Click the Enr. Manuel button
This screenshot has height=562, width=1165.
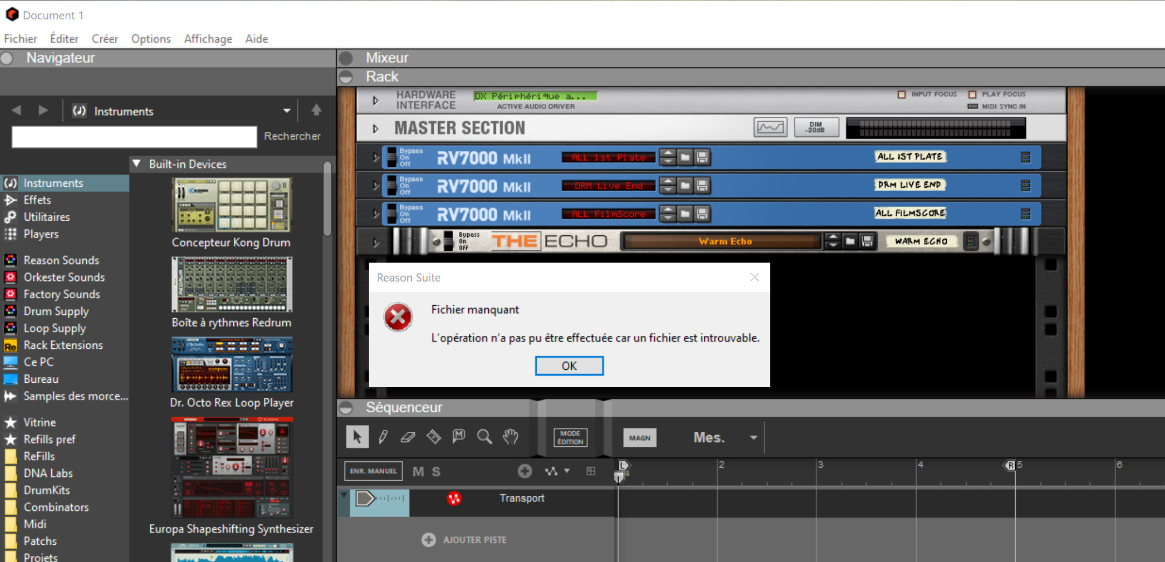pyautogui.click(x=373, y=471)
